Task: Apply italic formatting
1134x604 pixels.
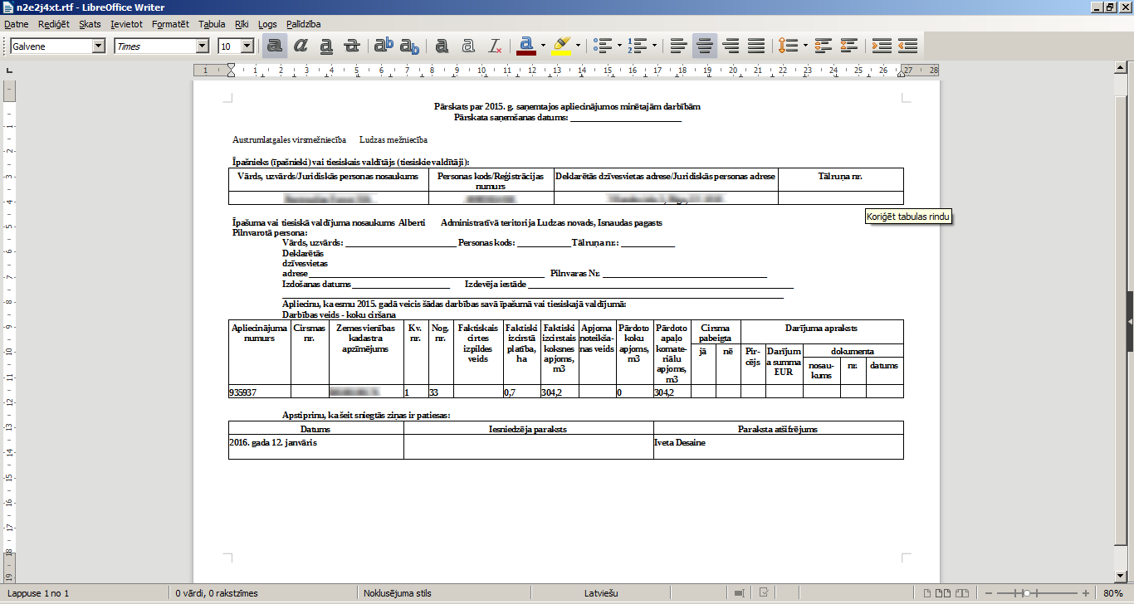Action: coord(300,46)
